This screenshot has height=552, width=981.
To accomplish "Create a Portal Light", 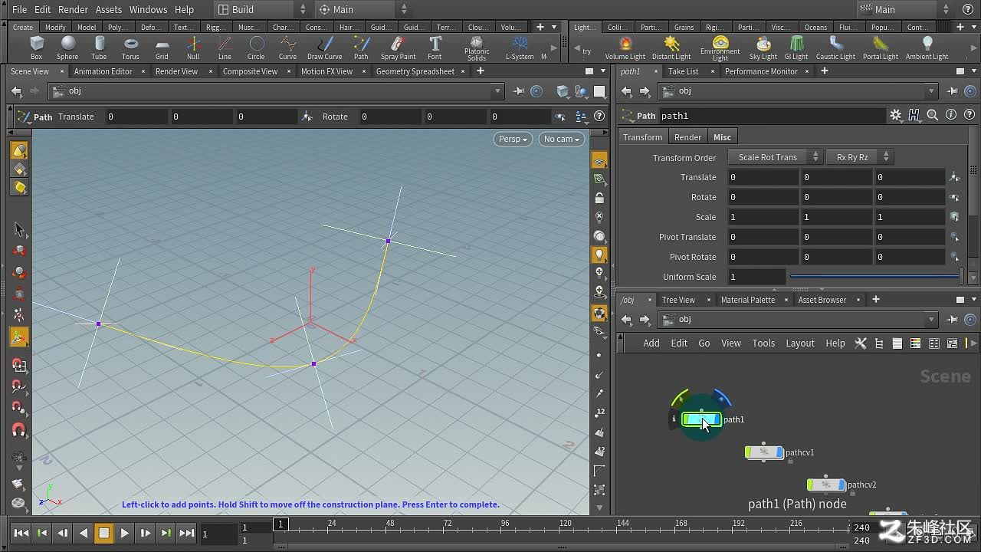I will click(x=881, y=48).
